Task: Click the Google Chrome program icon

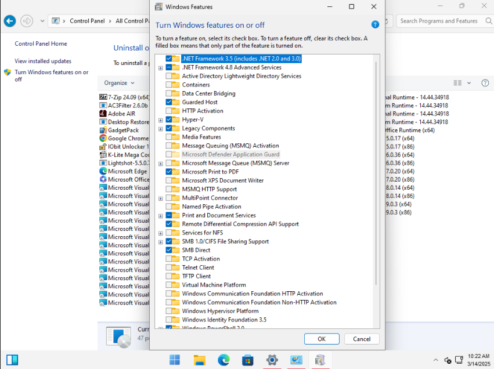Action: pyautogui.click(x=103, y=138)
